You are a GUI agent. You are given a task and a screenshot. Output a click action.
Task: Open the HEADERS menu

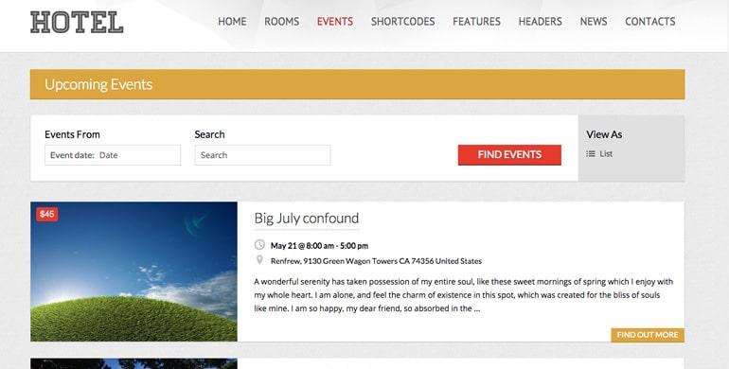(x=541, y=22)
